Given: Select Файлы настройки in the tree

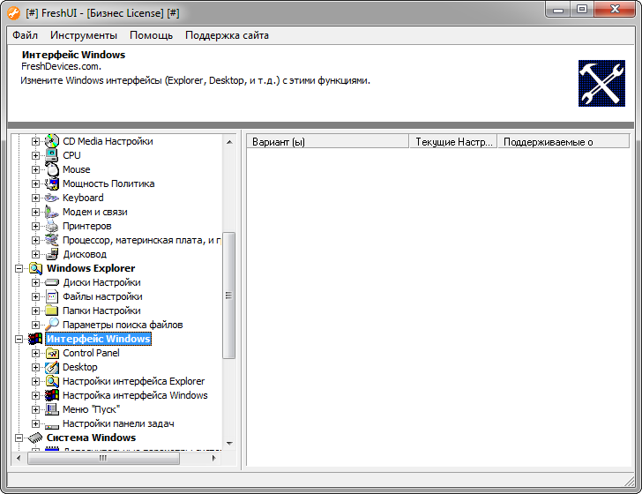Looking at the screenshot, I should click(102, 296).
